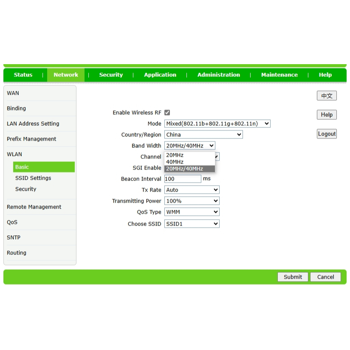The image size is (350, 350).
Task: Open the Mode dropdown
Action: point(217,124)
